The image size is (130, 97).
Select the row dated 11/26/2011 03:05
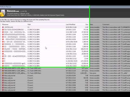(65, 61)
